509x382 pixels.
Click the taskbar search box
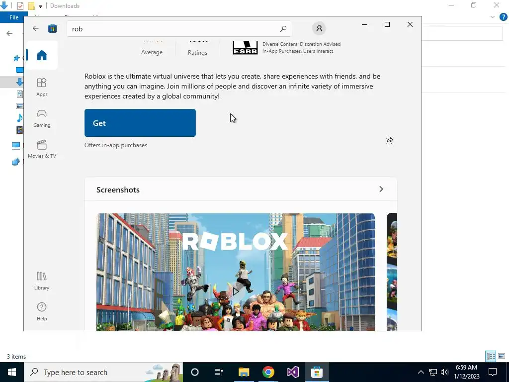(x=103, y=372)
